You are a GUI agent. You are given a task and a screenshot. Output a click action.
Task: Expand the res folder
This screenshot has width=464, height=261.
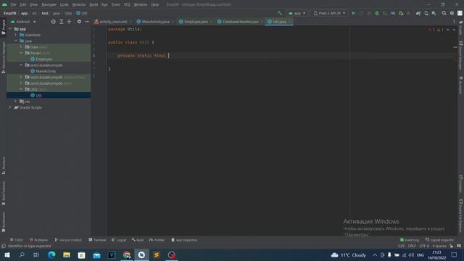pyautogui.click(x=16, y=101)
